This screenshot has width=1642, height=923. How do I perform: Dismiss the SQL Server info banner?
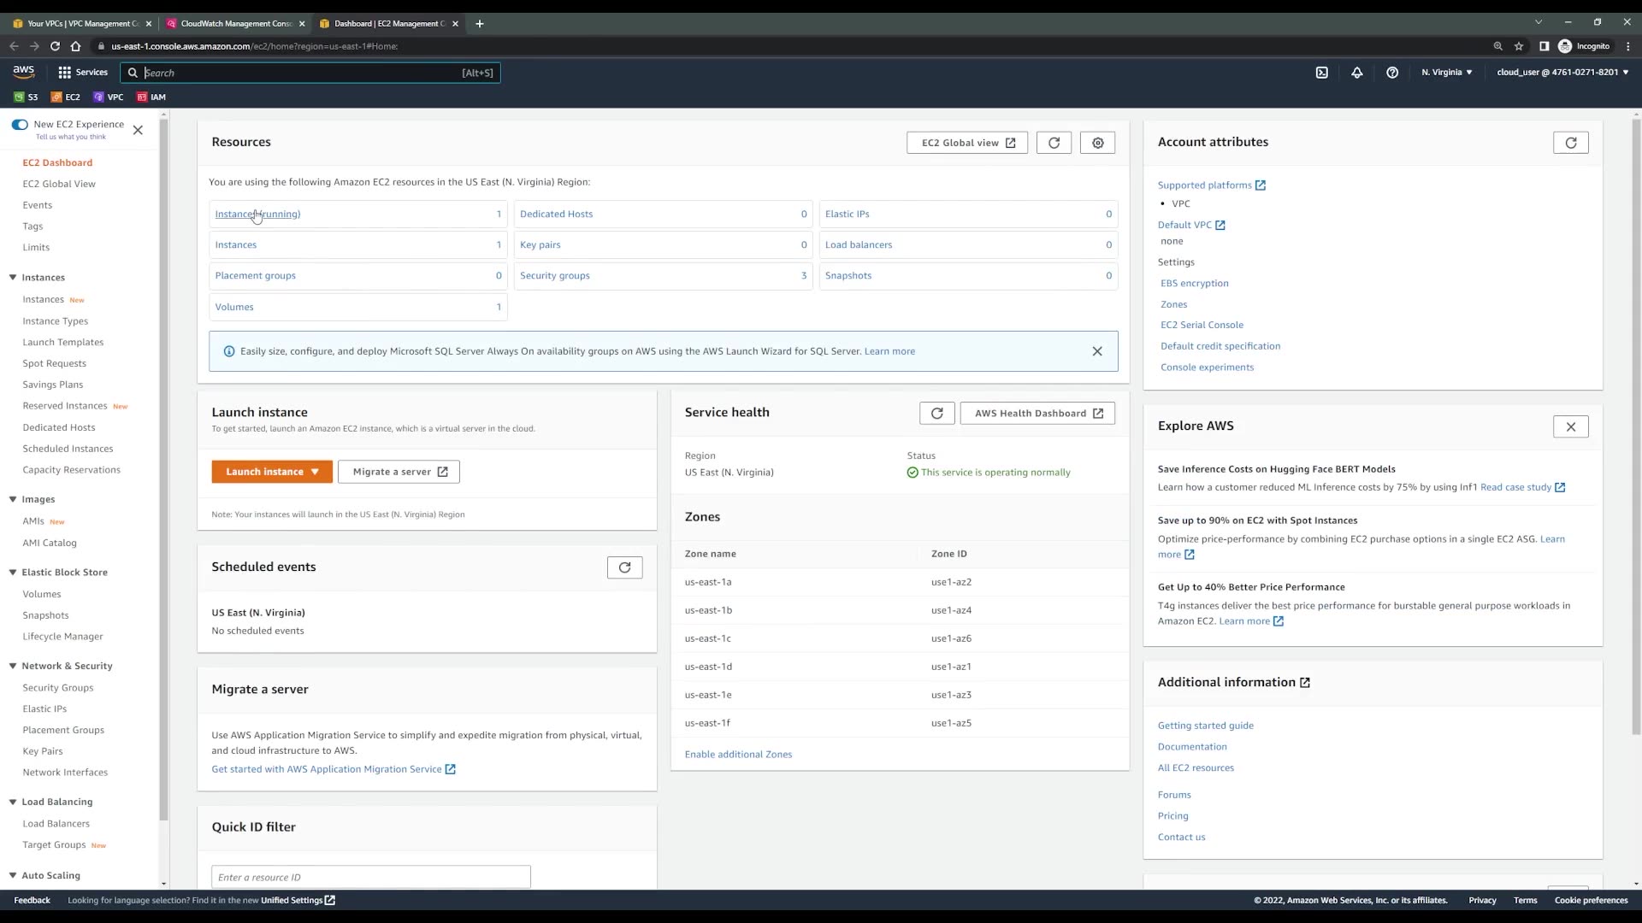point(1097,351)
